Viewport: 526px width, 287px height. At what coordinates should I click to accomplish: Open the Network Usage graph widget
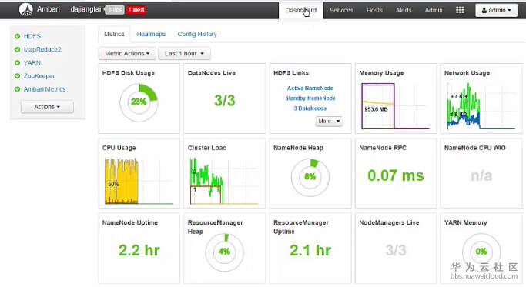(x=481, y=106)
